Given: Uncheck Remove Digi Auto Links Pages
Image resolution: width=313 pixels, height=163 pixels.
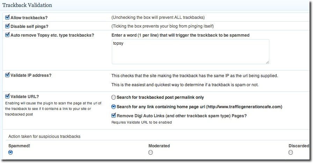Looking at the screenshot, I should point(114,116).
